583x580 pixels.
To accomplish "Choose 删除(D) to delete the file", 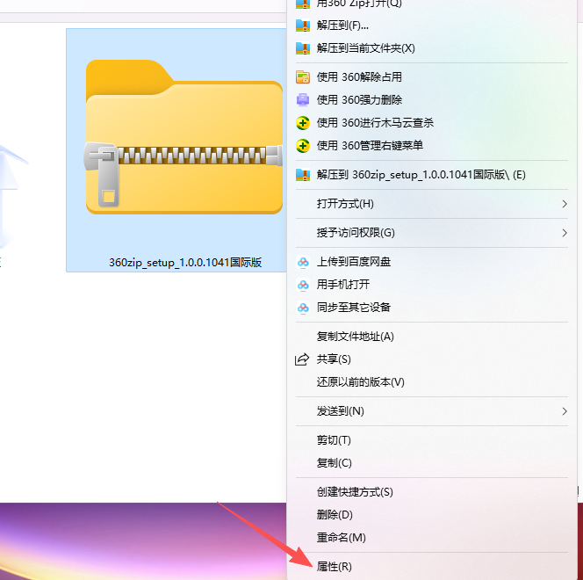I will [x=432, y=515].
